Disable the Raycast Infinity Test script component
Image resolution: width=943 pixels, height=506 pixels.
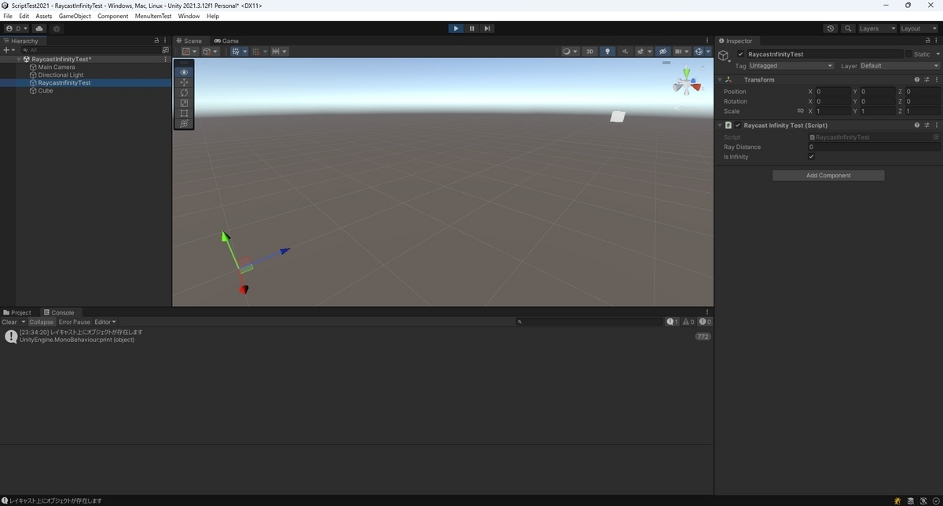[x=738, y=125]
